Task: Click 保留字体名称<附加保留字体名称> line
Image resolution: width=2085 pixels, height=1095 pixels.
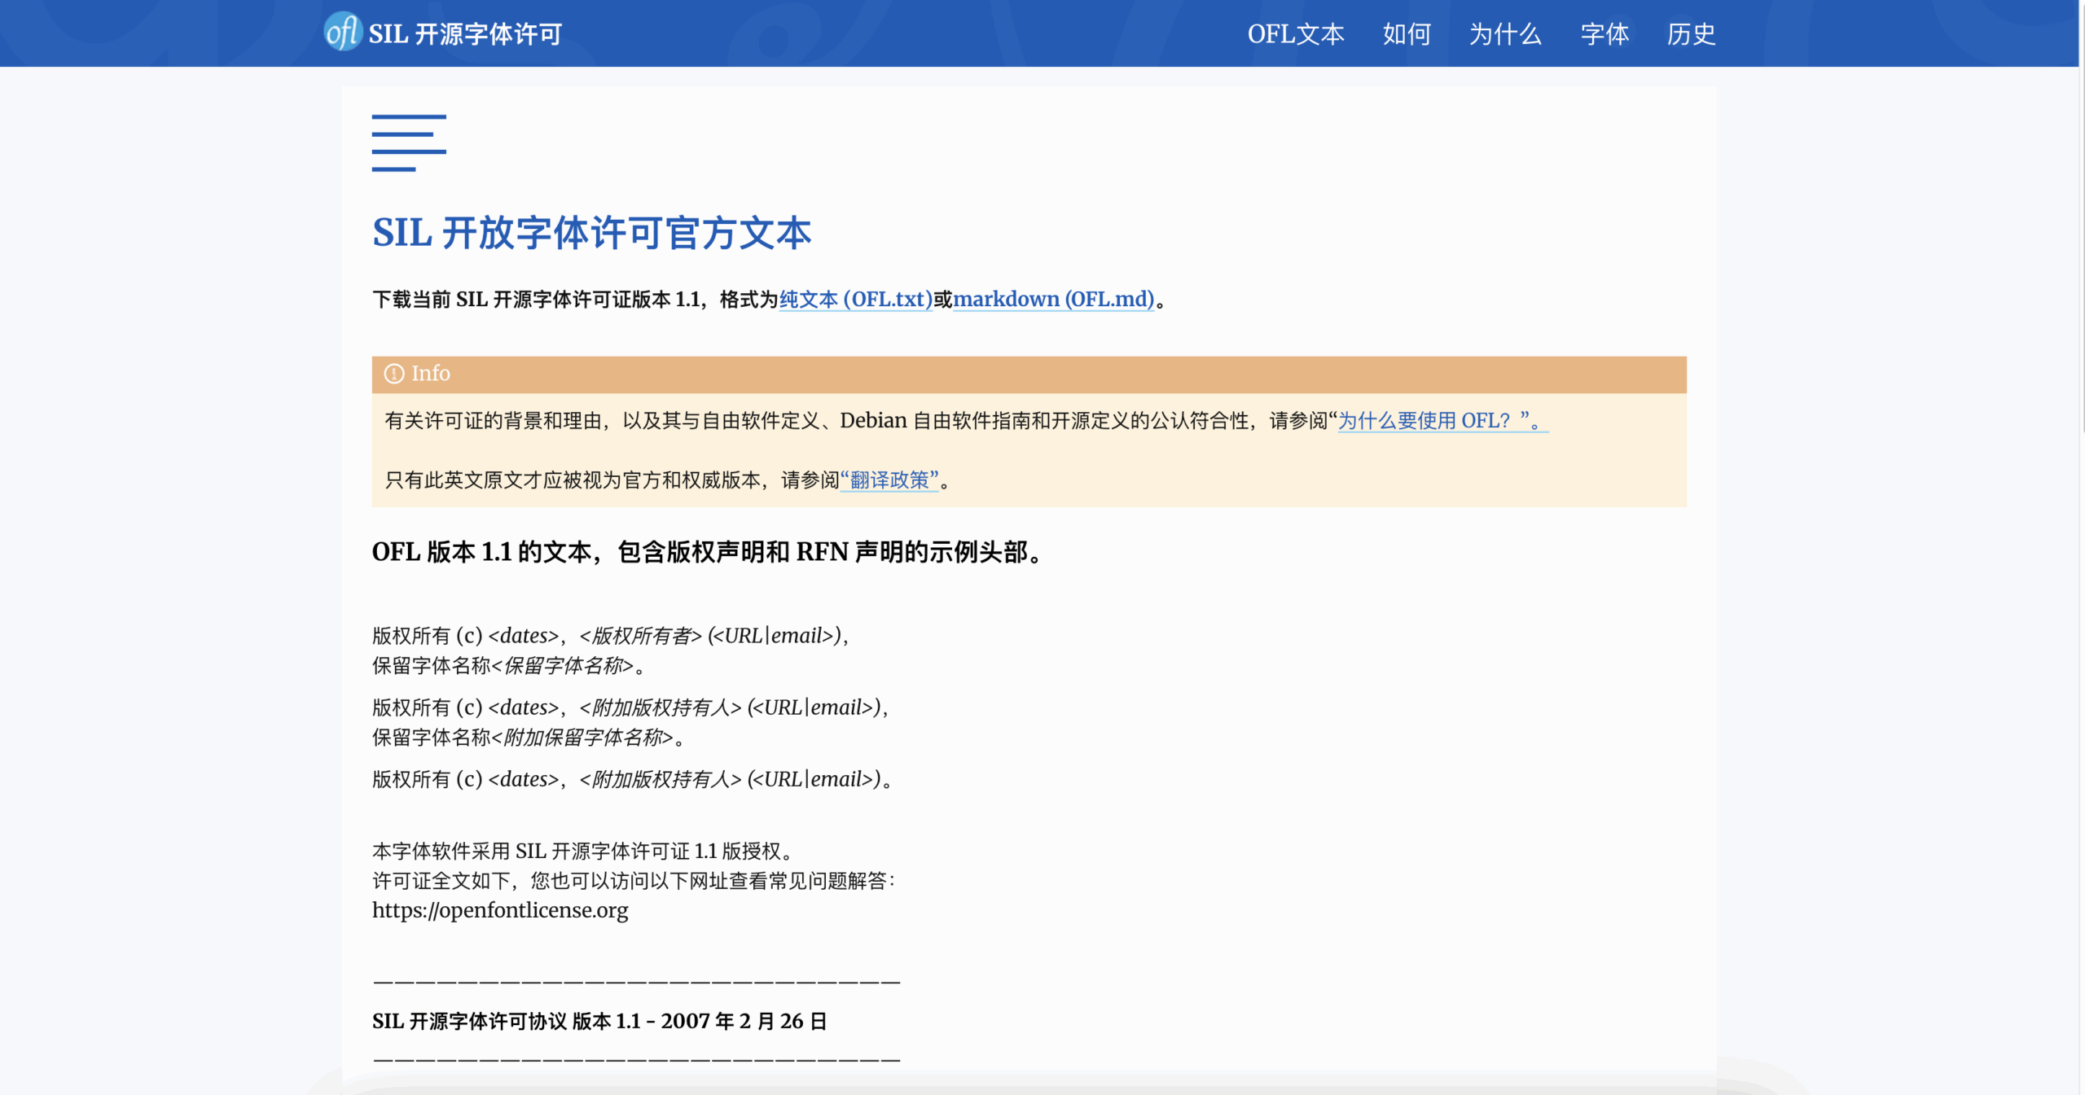Action: (531, 738)
